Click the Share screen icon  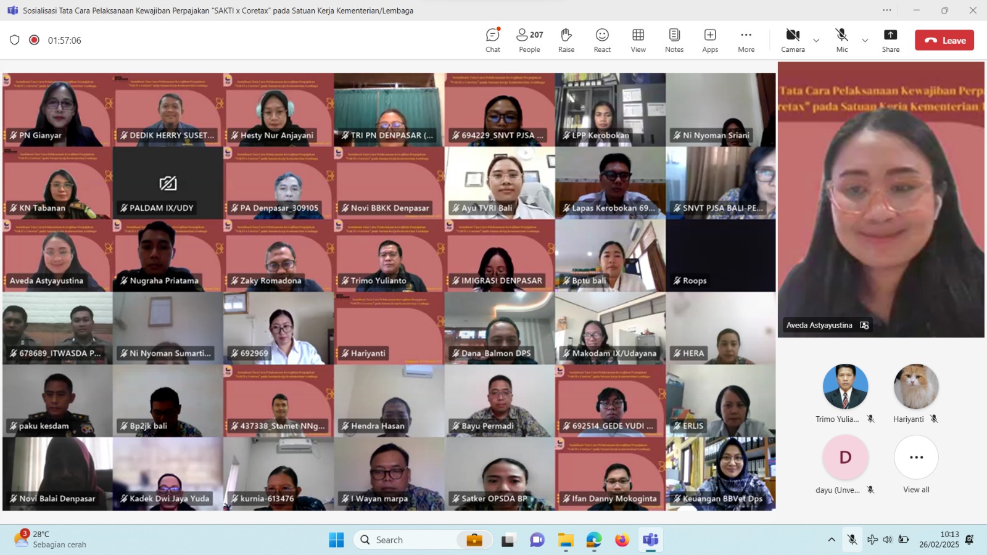point(890,40)
